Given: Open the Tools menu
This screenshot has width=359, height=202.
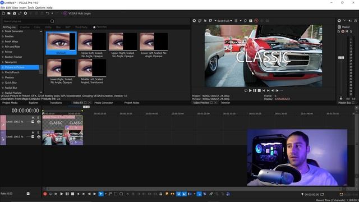Looking at the screenshot, I should (x=31, y=7).
